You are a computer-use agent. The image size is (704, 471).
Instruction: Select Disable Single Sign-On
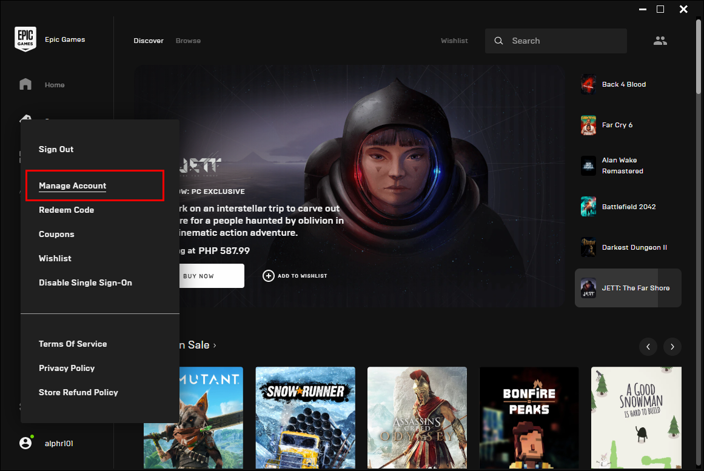85,282
